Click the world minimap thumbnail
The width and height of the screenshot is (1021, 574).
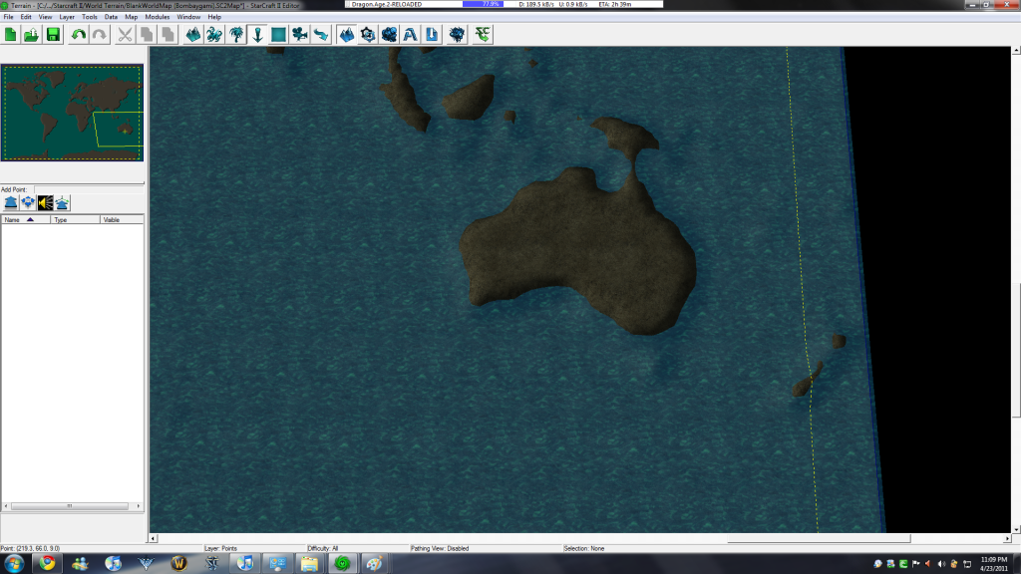pos(72,113)
